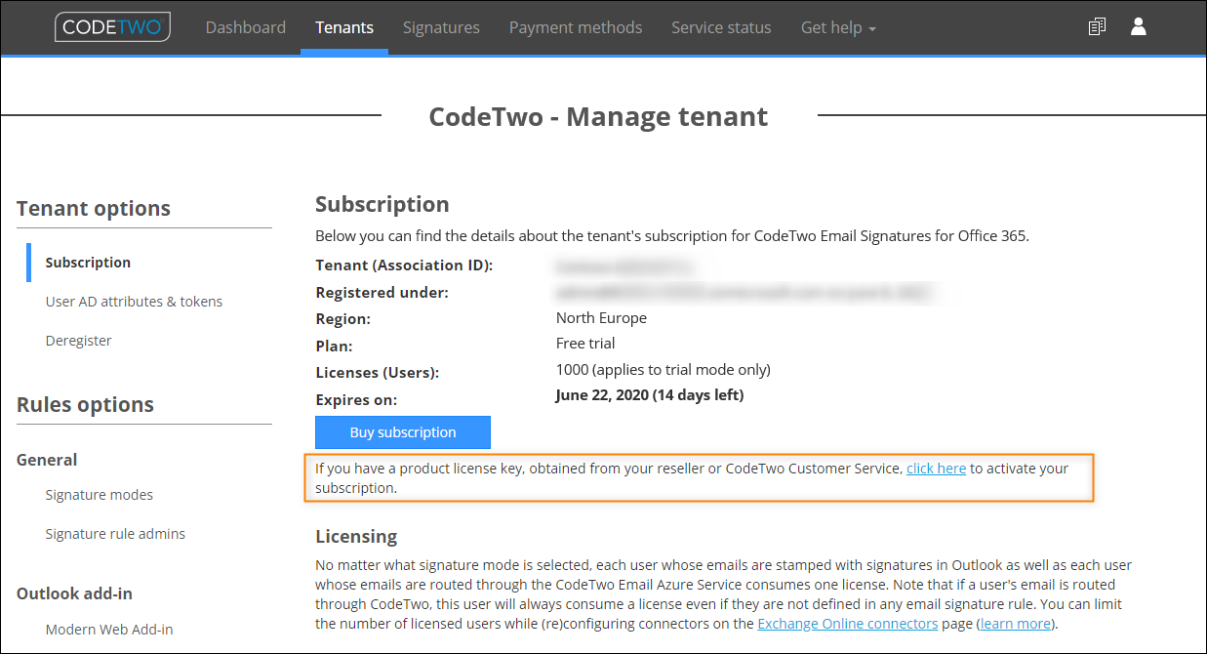The image size is (1207, 654).
Task: Select Subscription in Tenant options sidebar
Action: coord(88,262)
